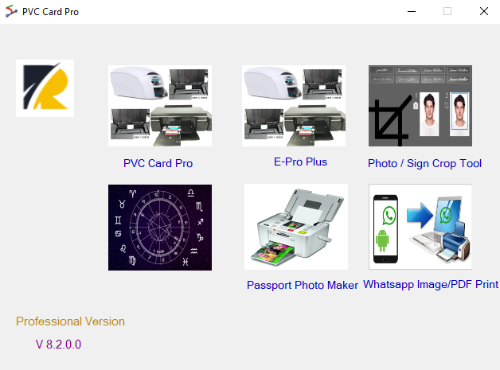Click the disabled maximize window button
The height and width of the screenshot is (370, 500).
point(447,11)
